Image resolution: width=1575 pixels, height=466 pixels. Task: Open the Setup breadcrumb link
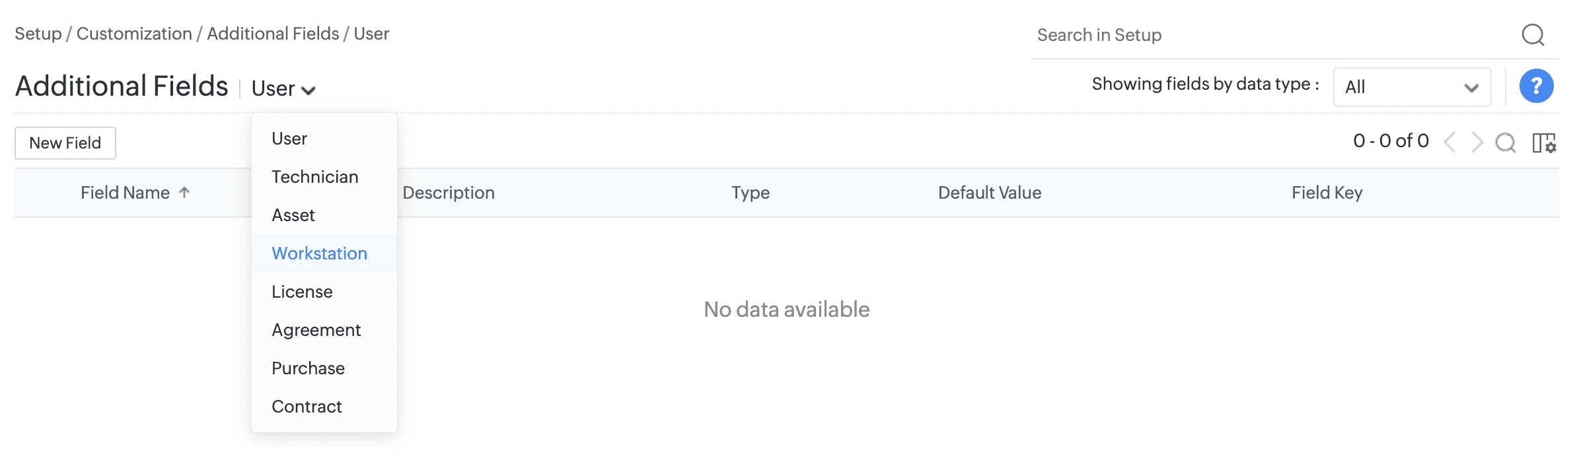[38, 34]
